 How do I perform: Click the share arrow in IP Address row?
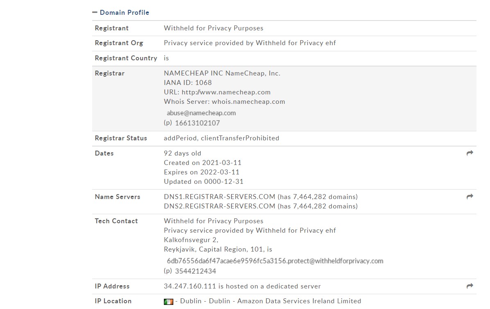click(x=470, y=286)
